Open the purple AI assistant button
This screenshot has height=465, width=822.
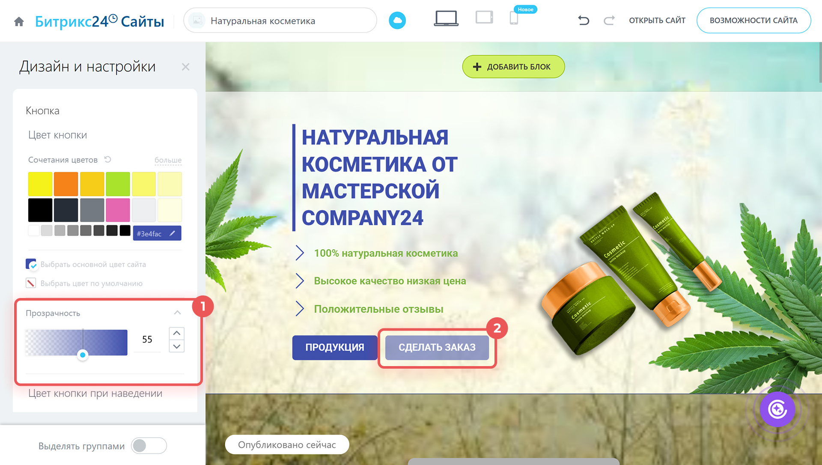[x=777, y=409]
